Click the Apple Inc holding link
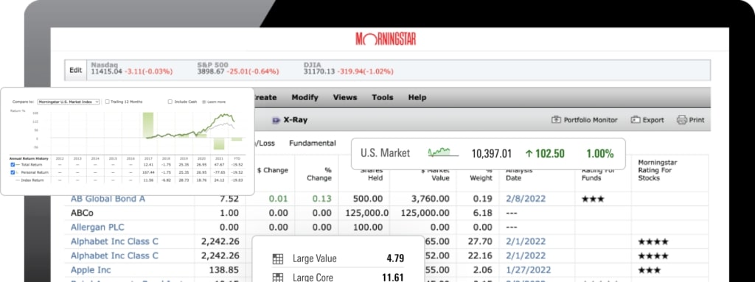This screenshot has width=755, height=282. [91, 270]
